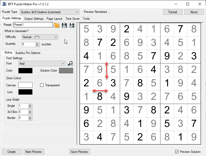The width and height of the screenshot is (206, 156).
Task: Pick the Solution Color swatch
Action: [66, 71]
